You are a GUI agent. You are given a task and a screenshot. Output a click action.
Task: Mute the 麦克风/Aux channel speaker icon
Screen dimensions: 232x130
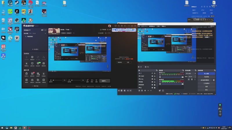(x=160, y=77)
